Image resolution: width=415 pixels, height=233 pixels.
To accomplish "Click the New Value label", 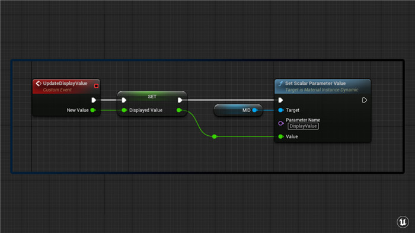I will (78, 110).
